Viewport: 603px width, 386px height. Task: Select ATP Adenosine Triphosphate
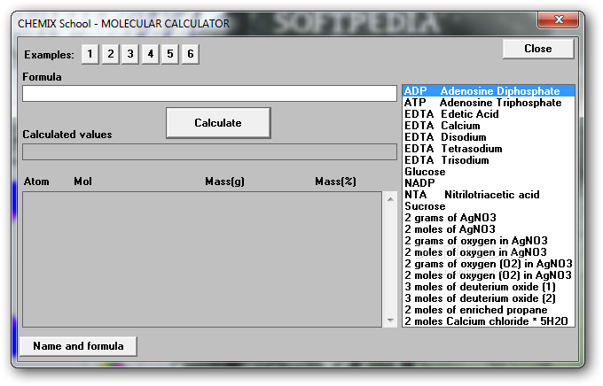click(x=489, y=103)
